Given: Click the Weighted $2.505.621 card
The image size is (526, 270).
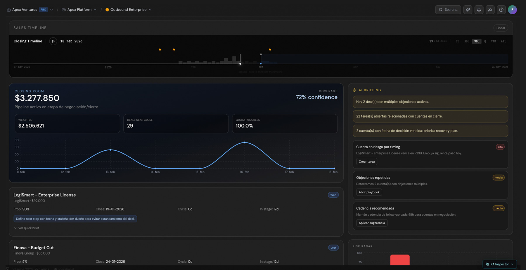Looking at the screenshot, I should (x=67, y=124).
